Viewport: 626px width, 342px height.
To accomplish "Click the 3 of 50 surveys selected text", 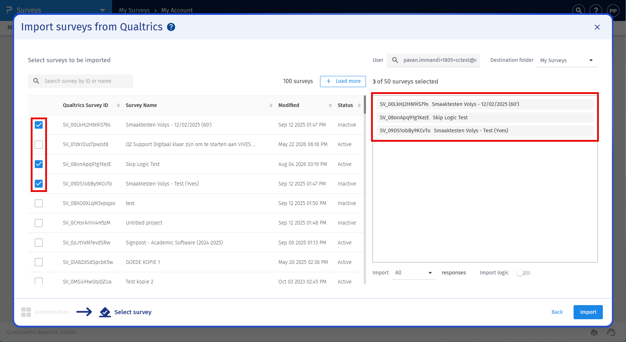I will coord(405,81).
